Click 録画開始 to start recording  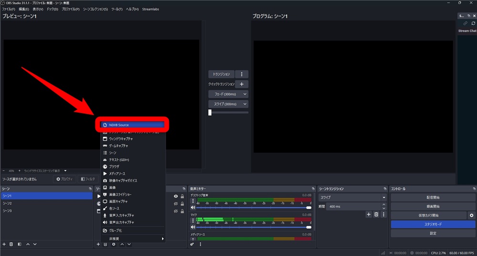click(433, 206)
